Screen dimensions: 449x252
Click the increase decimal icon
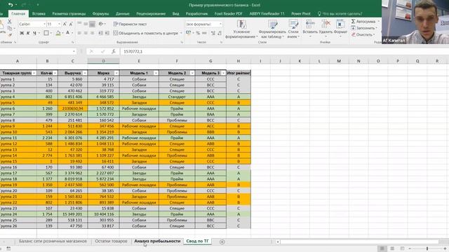point(213,33)
